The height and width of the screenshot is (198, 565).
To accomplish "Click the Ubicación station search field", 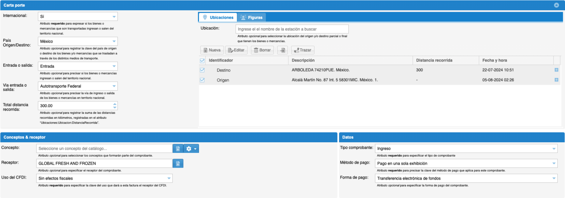I will tap(292, 29).
